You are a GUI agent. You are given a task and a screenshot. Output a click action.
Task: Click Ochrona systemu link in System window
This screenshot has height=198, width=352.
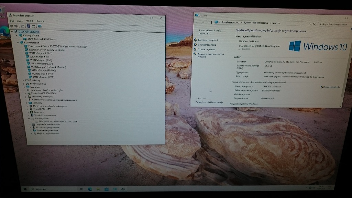tap(206, 49)
